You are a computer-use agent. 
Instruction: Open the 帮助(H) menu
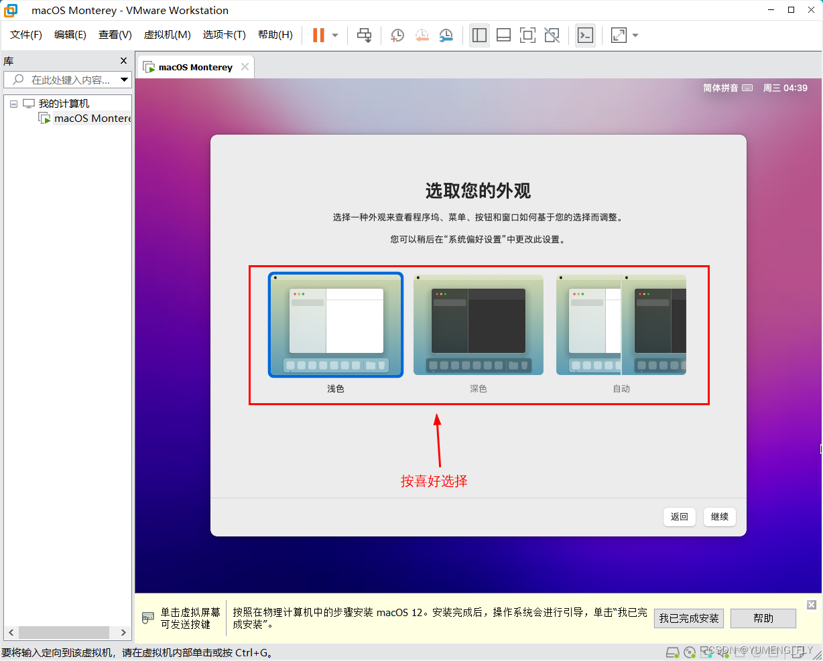(275, 35)
